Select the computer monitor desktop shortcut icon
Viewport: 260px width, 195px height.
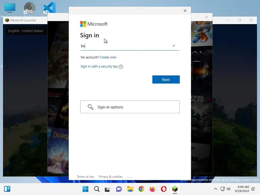(x=10, y=8)
